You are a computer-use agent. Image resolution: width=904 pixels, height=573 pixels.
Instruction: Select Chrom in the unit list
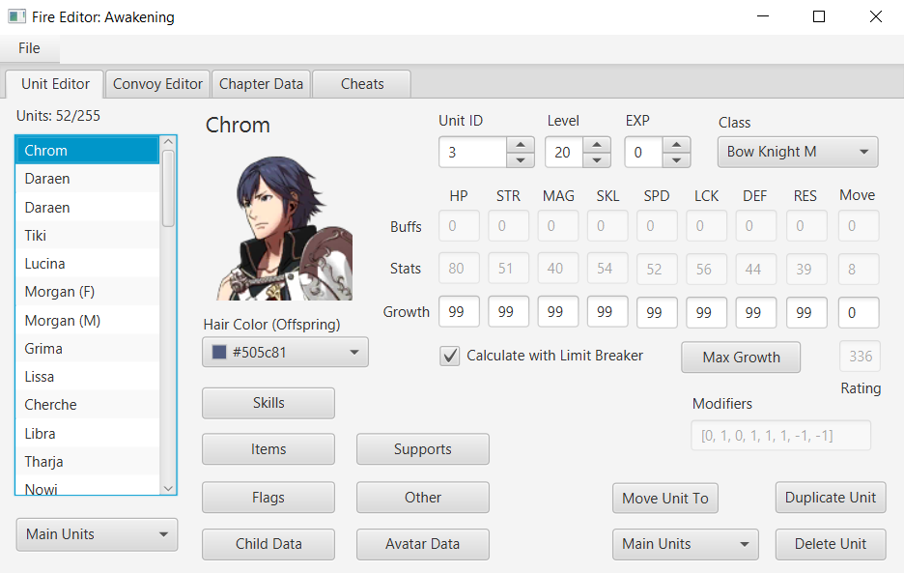click(x=88, y=151)
